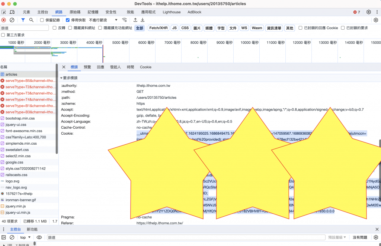Close the request details pane
The height and width of the screenshot is (246, 381).
64,67
